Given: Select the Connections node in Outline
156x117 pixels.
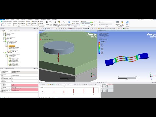Looking at the screenshot, I should (9, 38).
